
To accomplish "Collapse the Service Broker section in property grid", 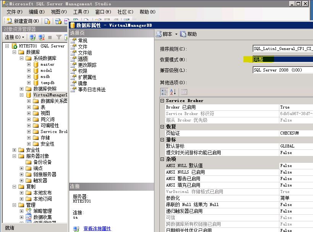I will pyautogui.click(x=162, y=101).
